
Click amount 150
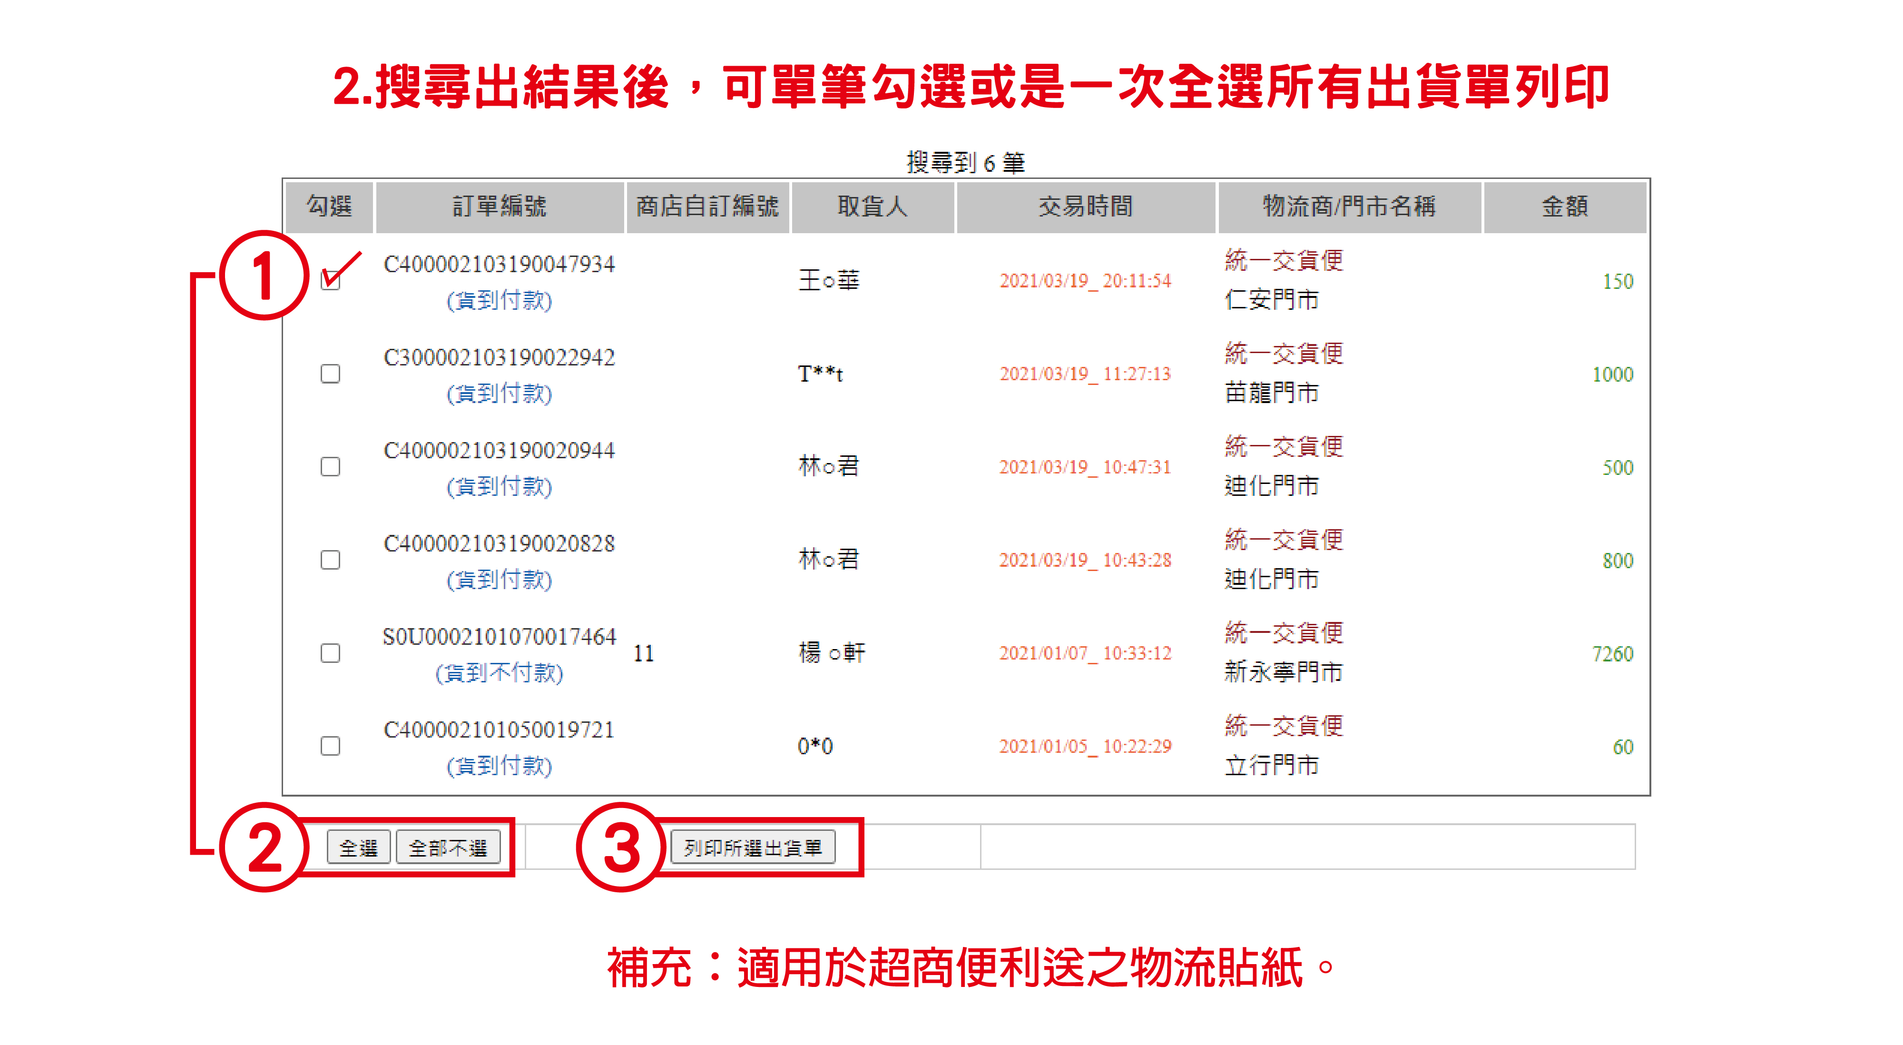[x=1618, y=282]
